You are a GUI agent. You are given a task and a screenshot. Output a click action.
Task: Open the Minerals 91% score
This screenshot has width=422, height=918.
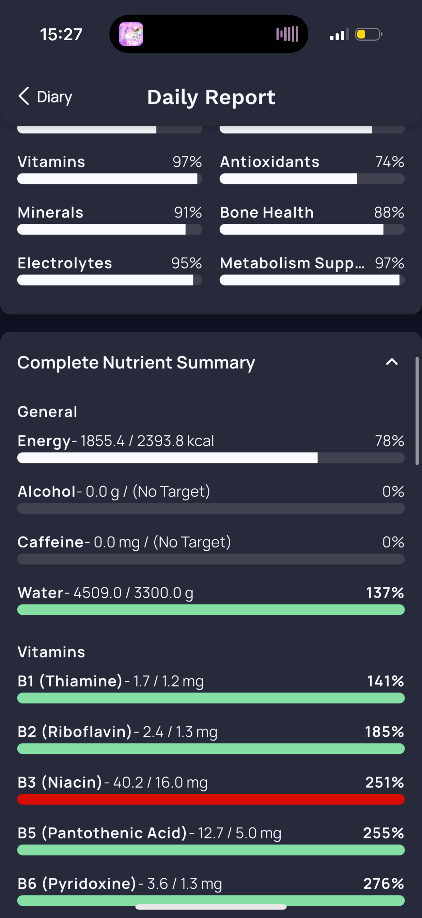110,220
